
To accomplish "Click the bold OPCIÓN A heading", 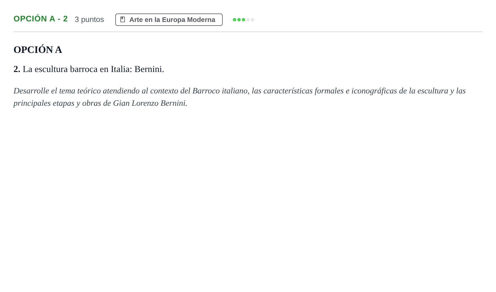I will [x=38, y=50].
